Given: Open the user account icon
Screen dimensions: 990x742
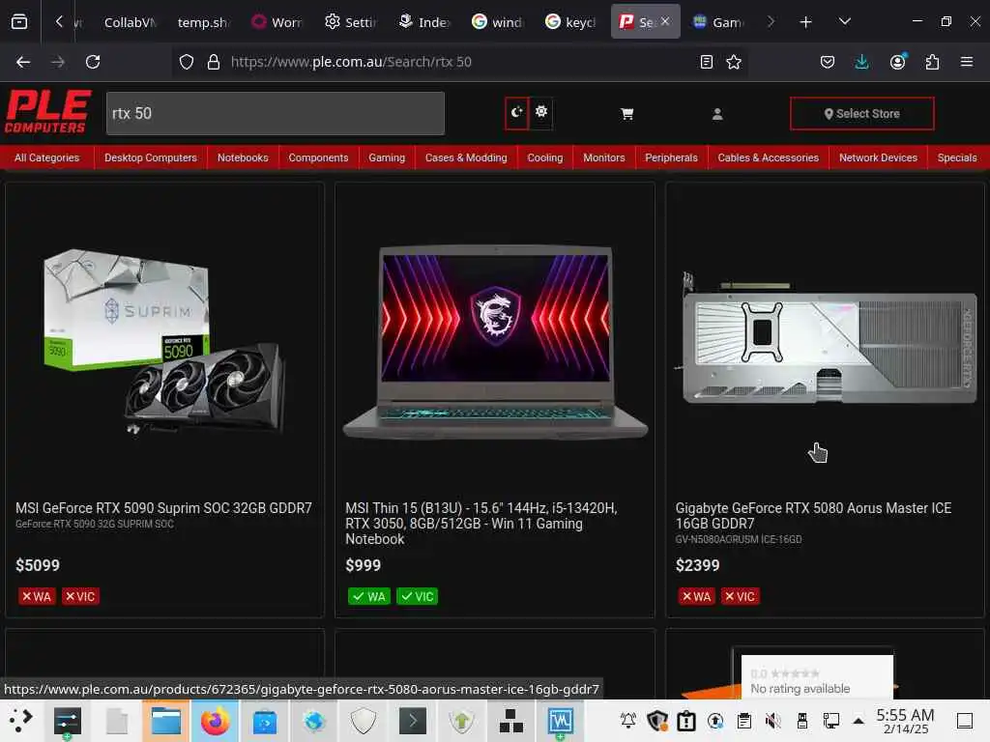Looking at the screenshot, I should click(717, 114).
